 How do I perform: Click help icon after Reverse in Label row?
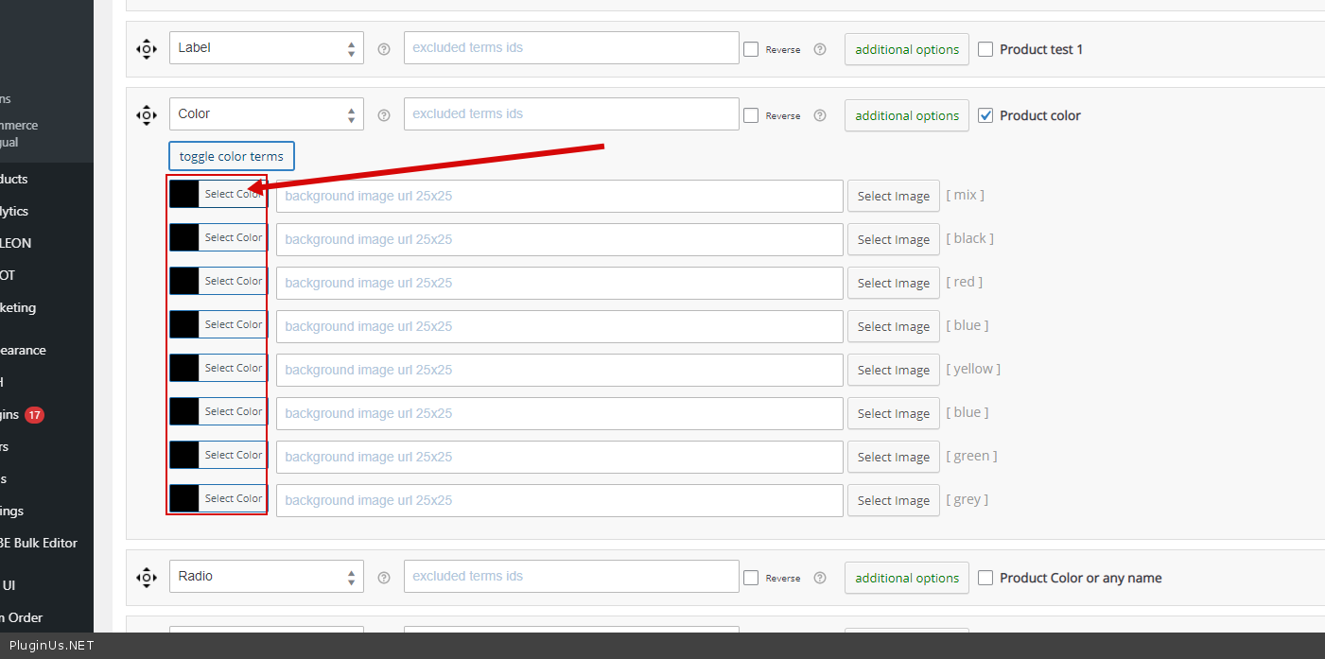pyautogui.click(x=820, y=49)
